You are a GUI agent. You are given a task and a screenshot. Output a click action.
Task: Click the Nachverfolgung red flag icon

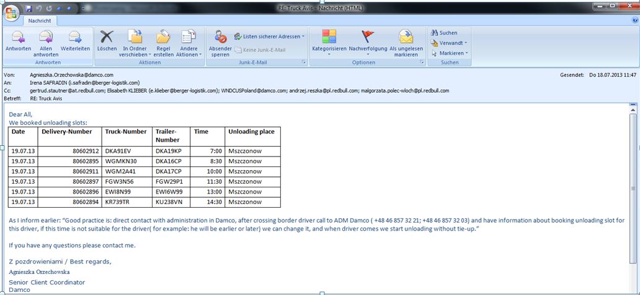pos(368,37)
